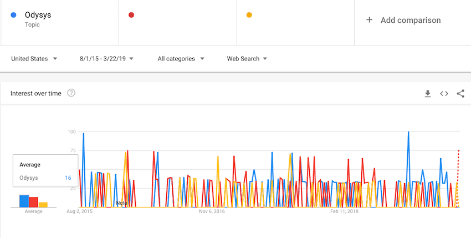Click the Aug 2, 2015 axis label

click(x=79, y=211)
